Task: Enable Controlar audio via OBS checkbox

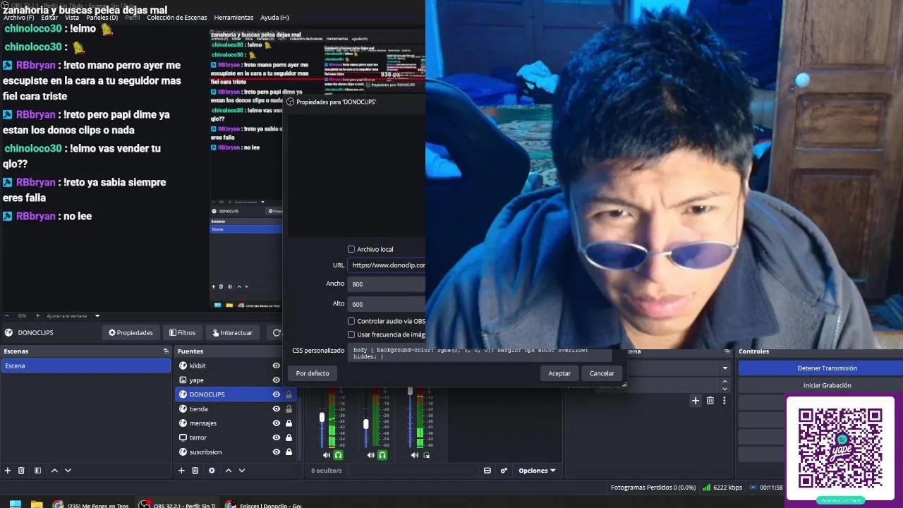Action: pos(351,321)
